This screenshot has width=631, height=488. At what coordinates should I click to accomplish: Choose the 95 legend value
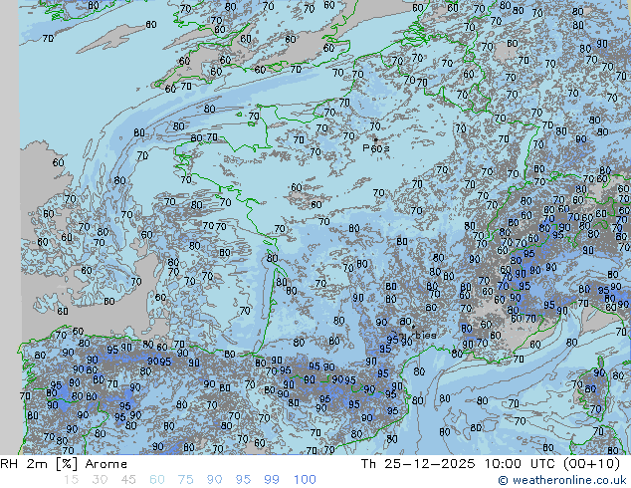tap(243, 480)
